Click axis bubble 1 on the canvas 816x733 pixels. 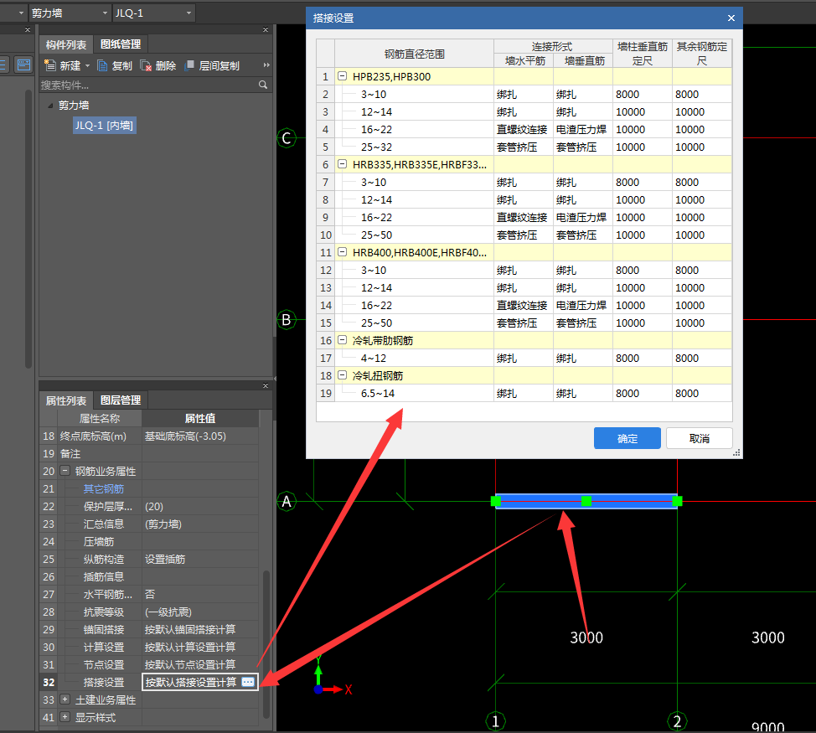click(495, 721)
